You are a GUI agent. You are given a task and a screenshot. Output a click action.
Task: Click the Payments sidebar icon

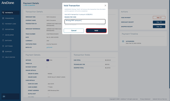click(x=3, y=13)
